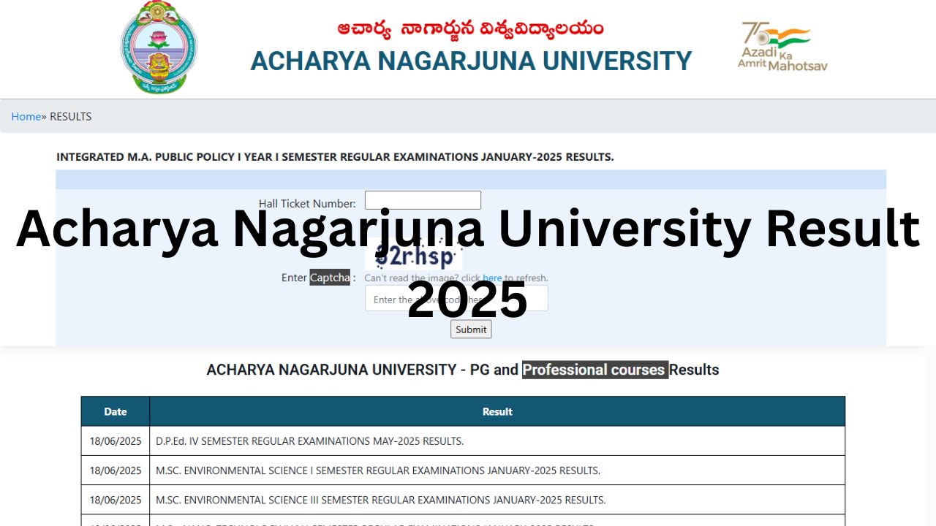Click the date beside Environmental Science III Semester

[x=116, y=500]
